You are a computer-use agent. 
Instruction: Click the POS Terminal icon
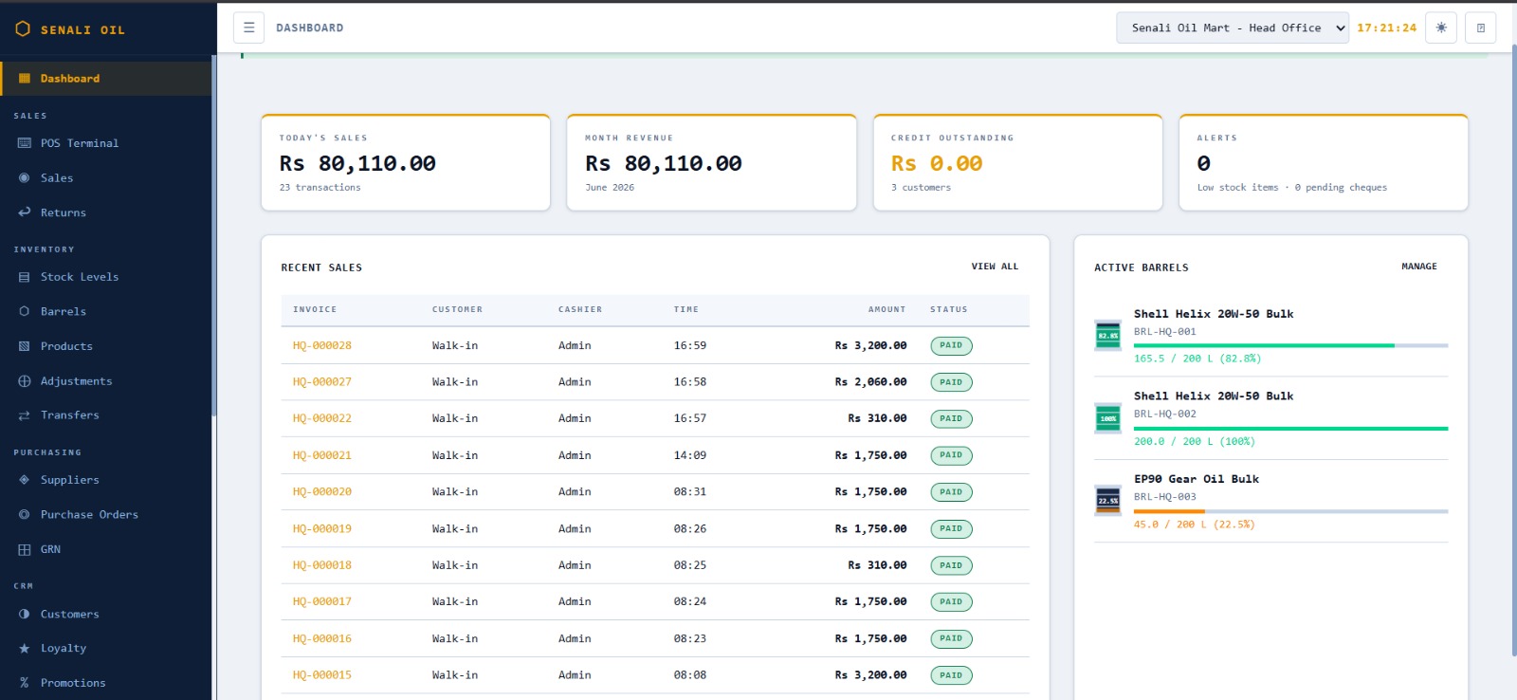click(x=25, y=143)
